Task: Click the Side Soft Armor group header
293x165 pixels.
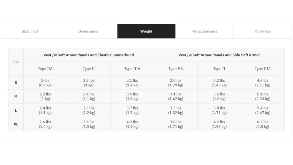Action: 219,55
